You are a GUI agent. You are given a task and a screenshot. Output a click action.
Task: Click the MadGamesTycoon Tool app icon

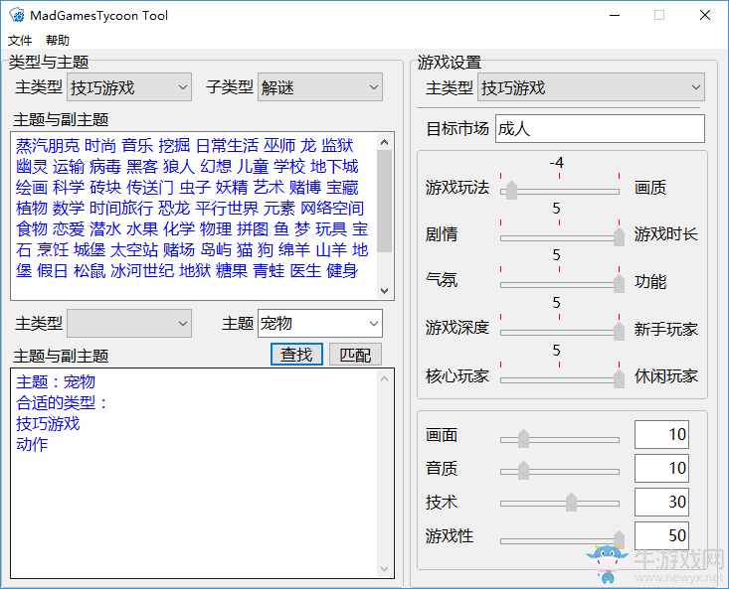(x=17, y=15)
